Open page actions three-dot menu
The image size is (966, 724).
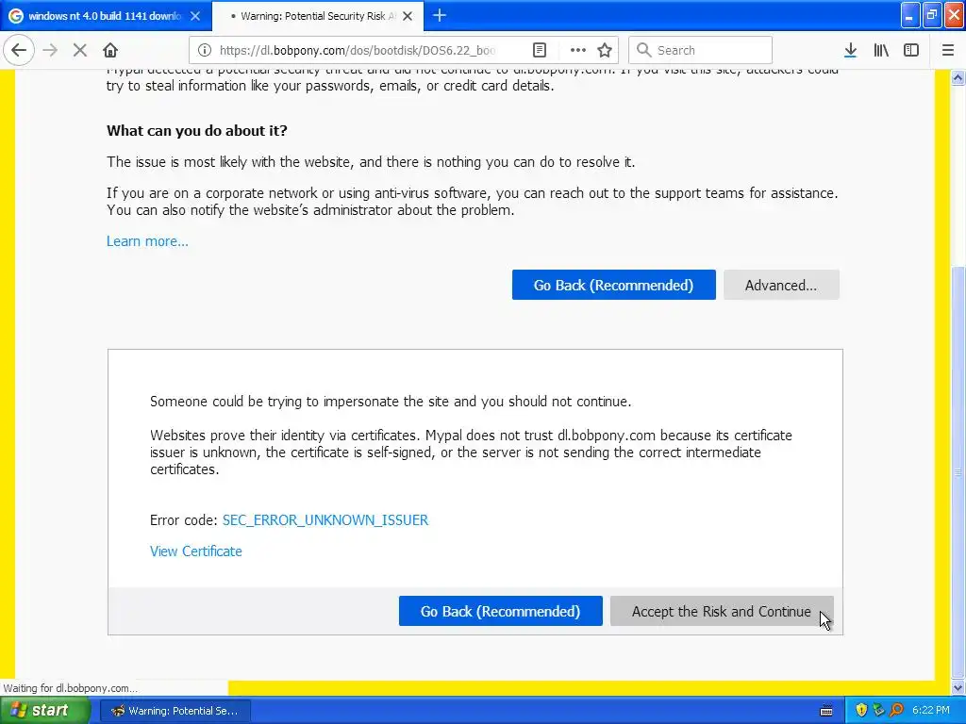[x=578, y=51]
